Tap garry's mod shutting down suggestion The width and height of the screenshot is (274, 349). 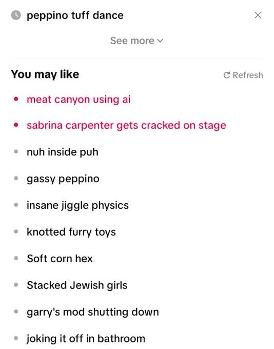tap(93, 312)
